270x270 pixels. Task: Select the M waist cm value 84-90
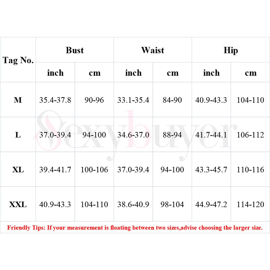coord(172,100)
